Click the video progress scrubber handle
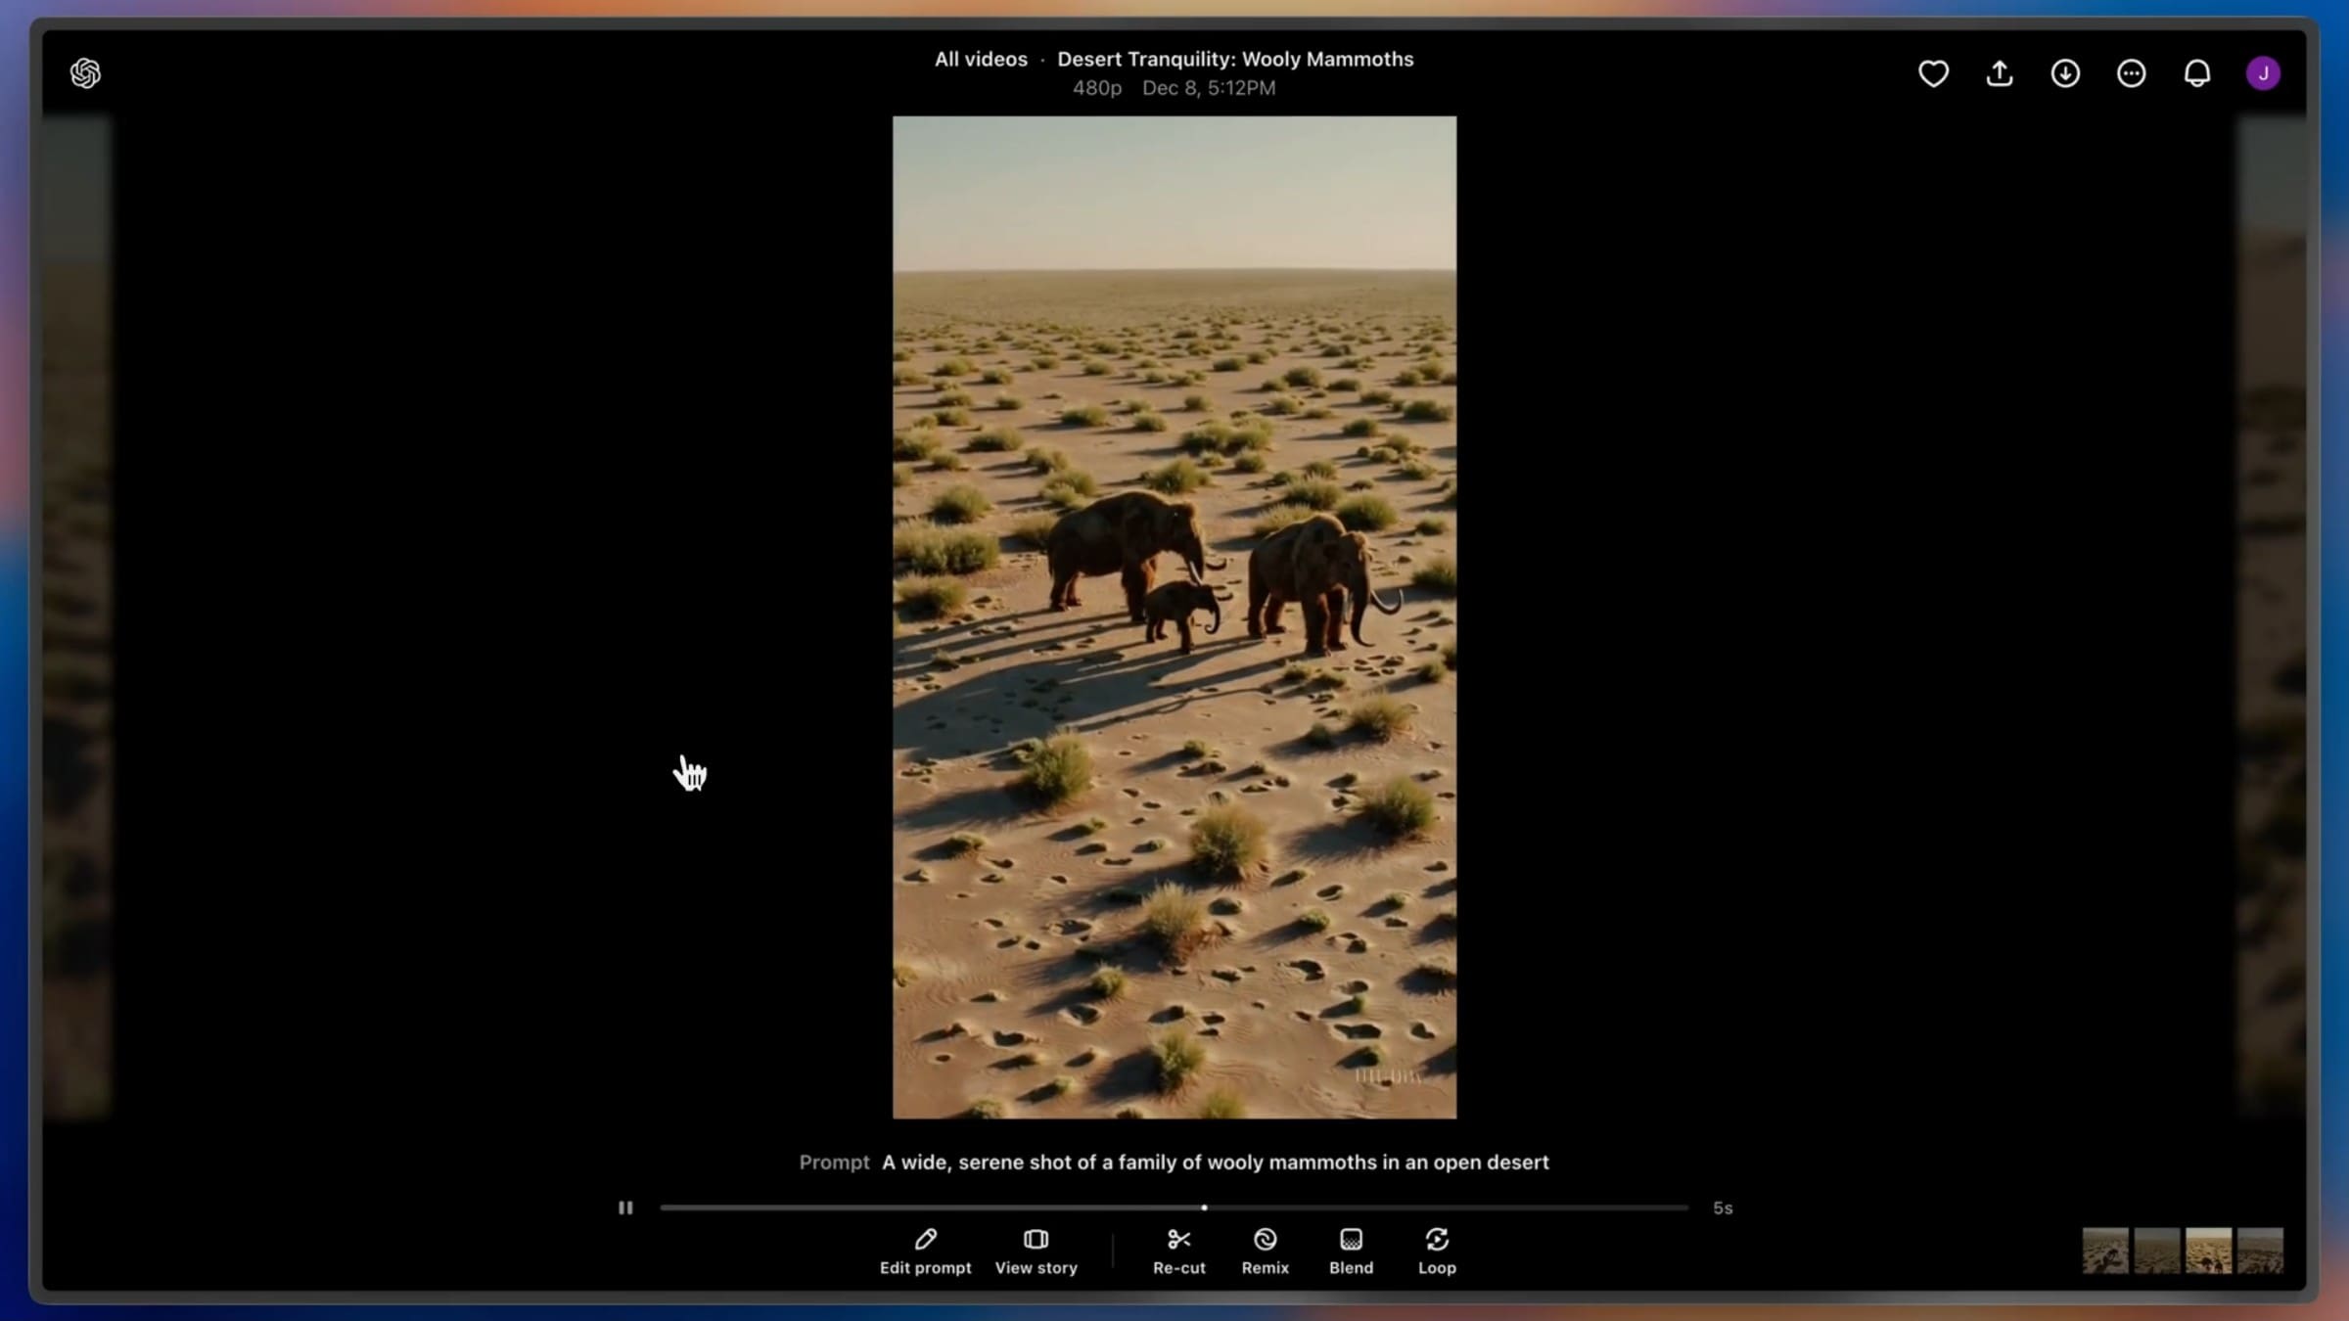Image resolution: width=2349 pixels, height=1321 pixels. 1204,1207
